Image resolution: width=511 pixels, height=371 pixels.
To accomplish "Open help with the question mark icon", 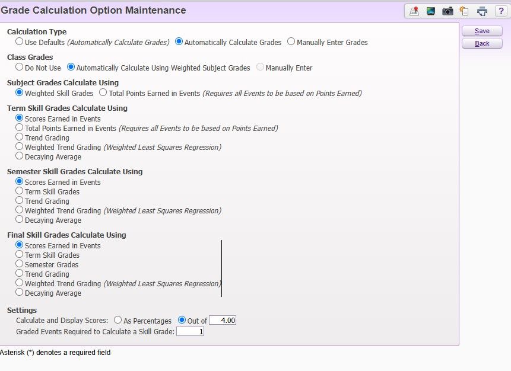I will [500, 11].
